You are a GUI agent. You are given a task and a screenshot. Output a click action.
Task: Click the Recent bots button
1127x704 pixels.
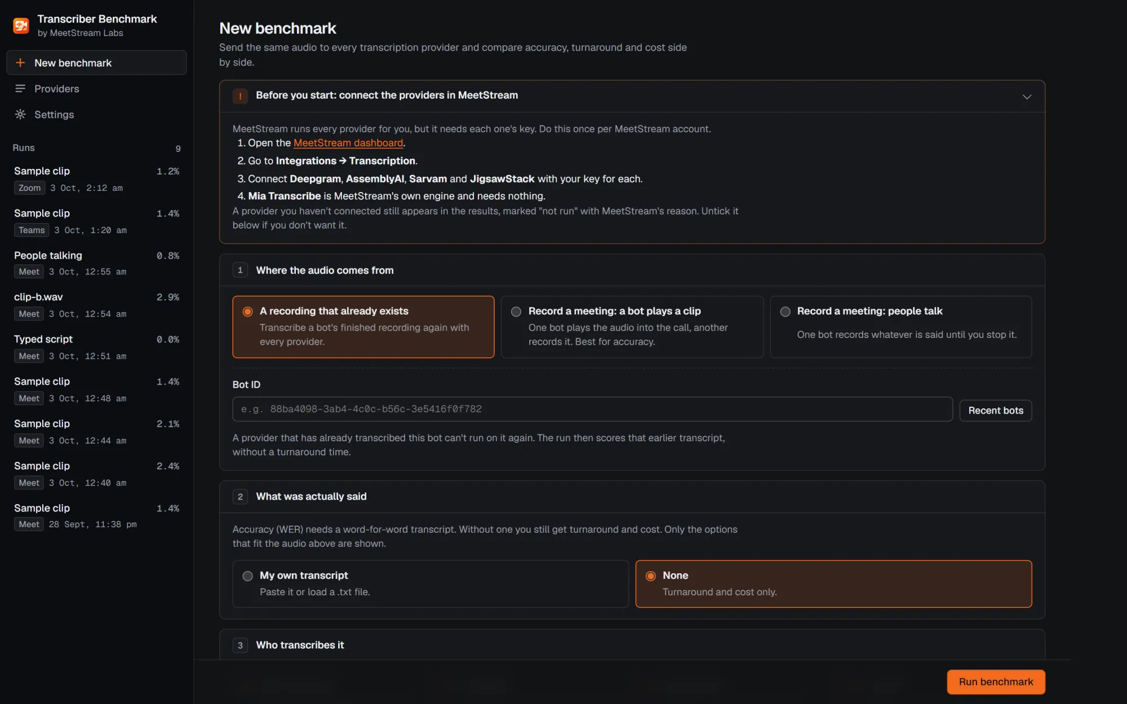point(996,411)
